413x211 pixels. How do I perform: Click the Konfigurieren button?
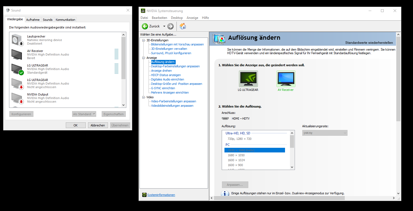tap(21, 114)
